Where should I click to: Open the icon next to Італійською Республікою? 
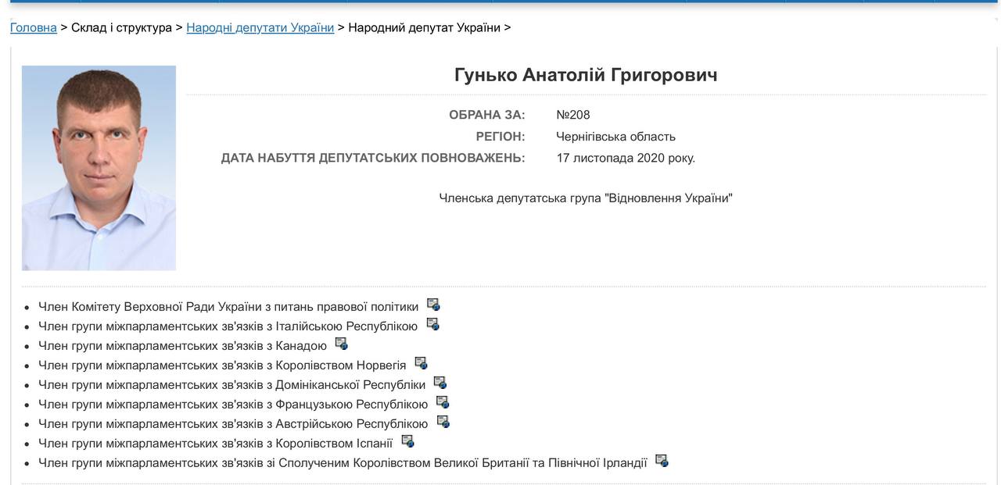(432, 325)
